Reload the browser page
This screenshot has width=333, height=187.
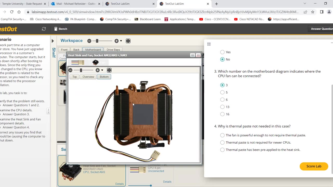[12, 12]
